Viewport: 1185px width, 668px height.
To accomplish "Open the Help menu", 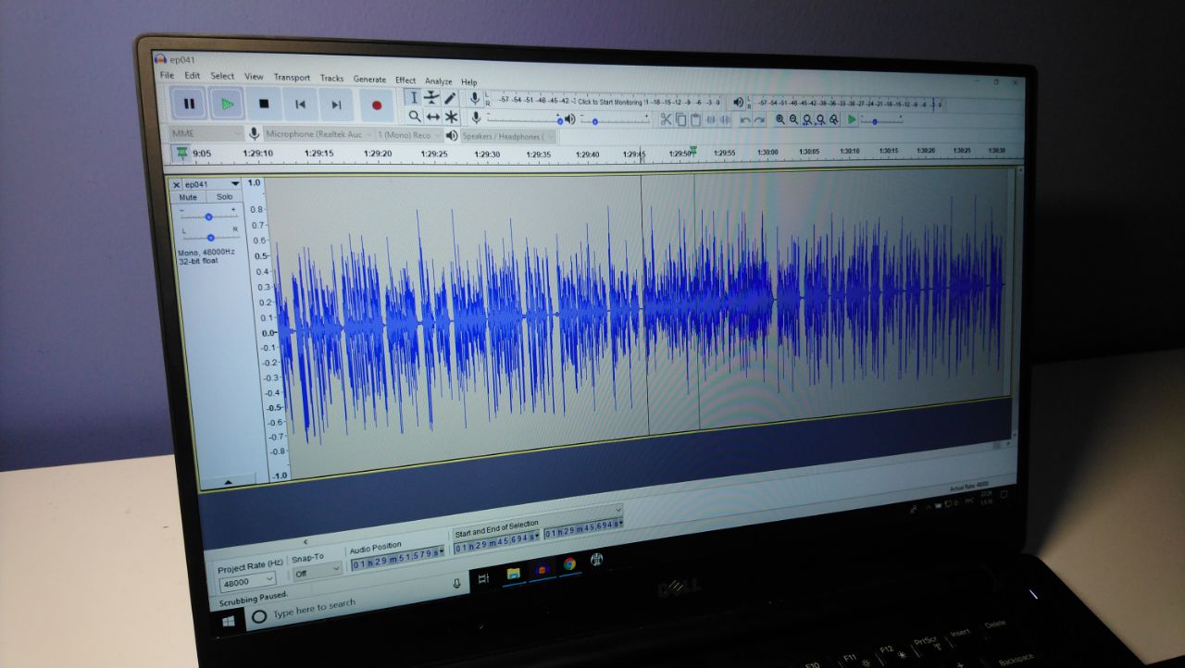I will [x=468, y=81].
